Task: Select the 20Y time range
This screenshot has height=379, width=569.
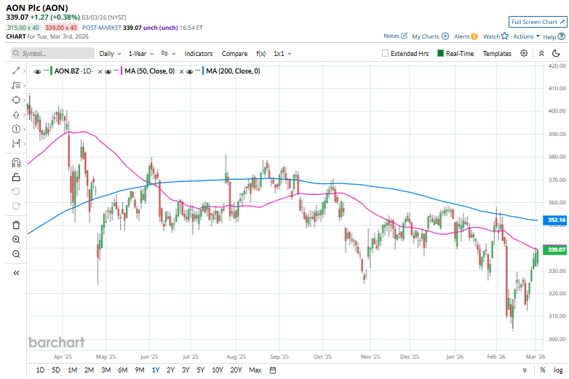Action: click(x=236, y=370)
